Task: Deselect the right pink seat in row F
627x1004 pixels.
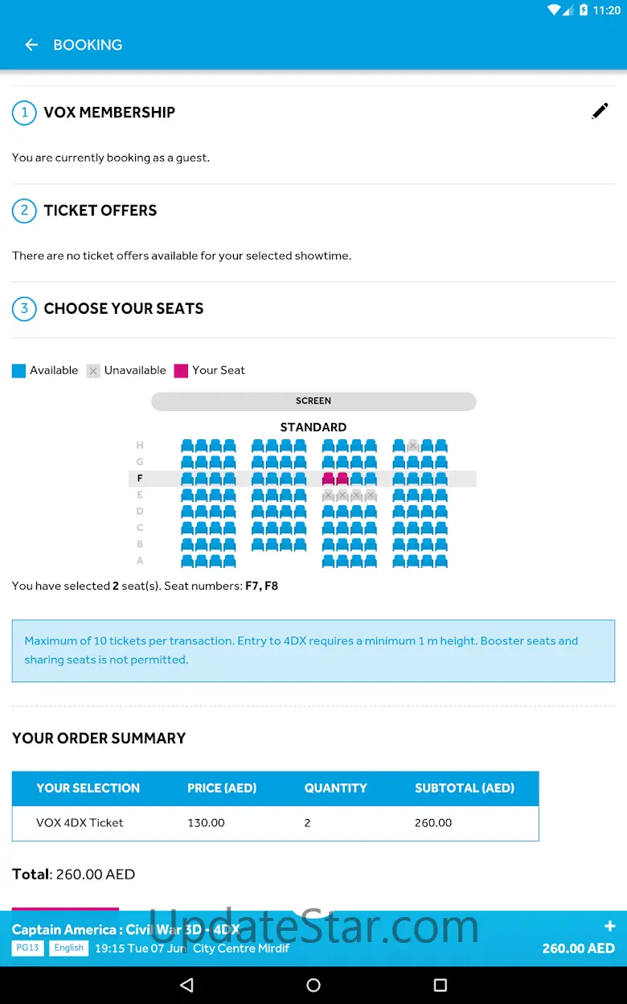Action: [x=342, y=479]
